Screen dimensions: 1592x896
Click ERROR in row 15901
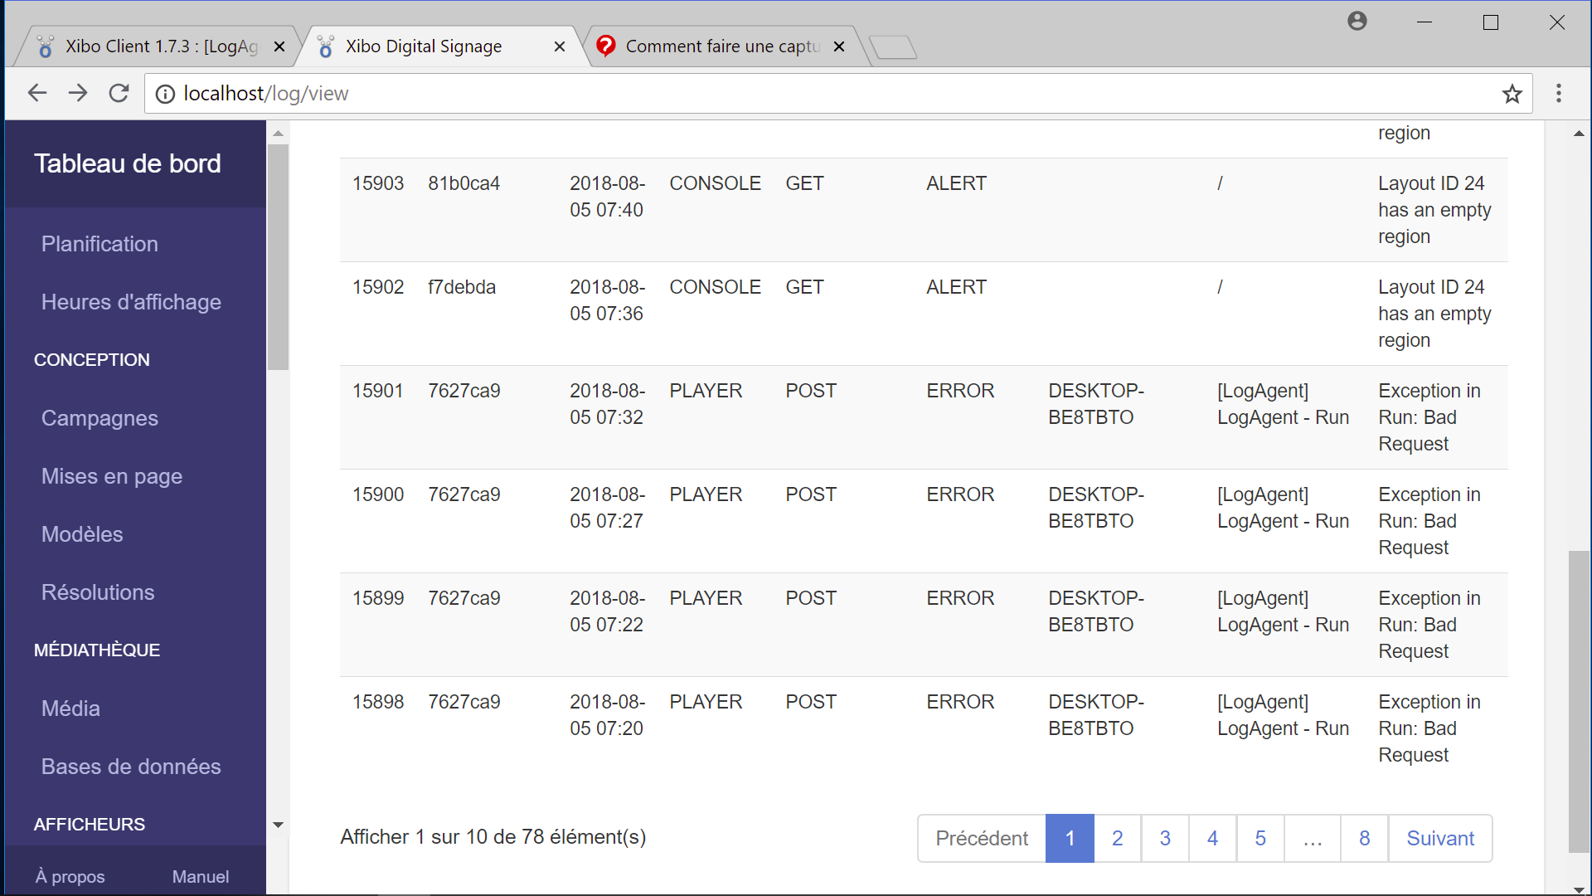pos(960,391)
